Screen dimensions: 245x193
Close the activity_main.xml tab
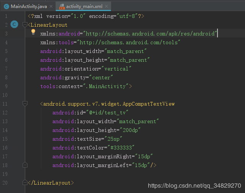tap(106, 6)
